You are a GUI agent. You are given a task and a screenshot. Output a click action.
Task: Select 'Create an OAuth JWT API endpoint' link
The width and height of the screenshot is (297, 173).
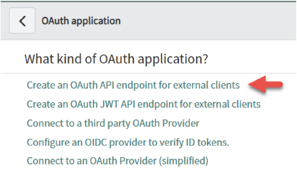143,104
